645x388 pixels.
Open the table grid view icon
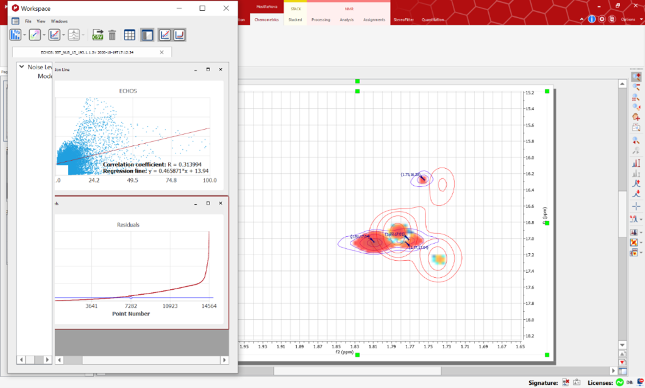130,35
